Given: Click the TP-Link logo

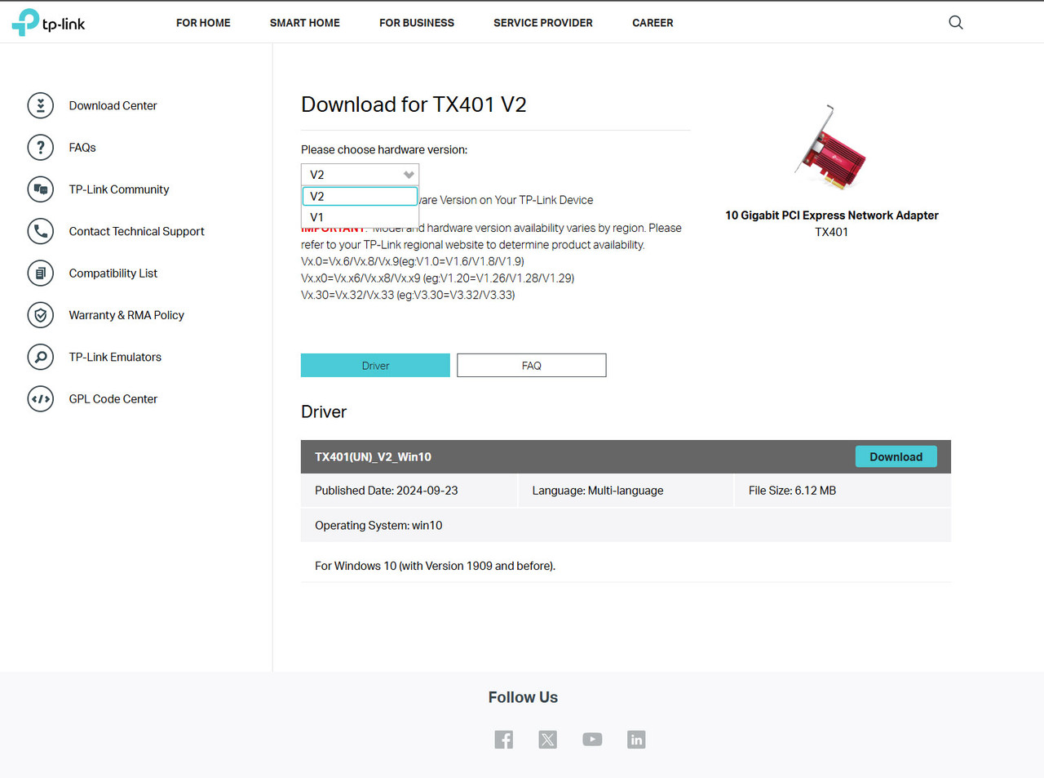Looking at the screenshot, I should click(x=48, y=22).
